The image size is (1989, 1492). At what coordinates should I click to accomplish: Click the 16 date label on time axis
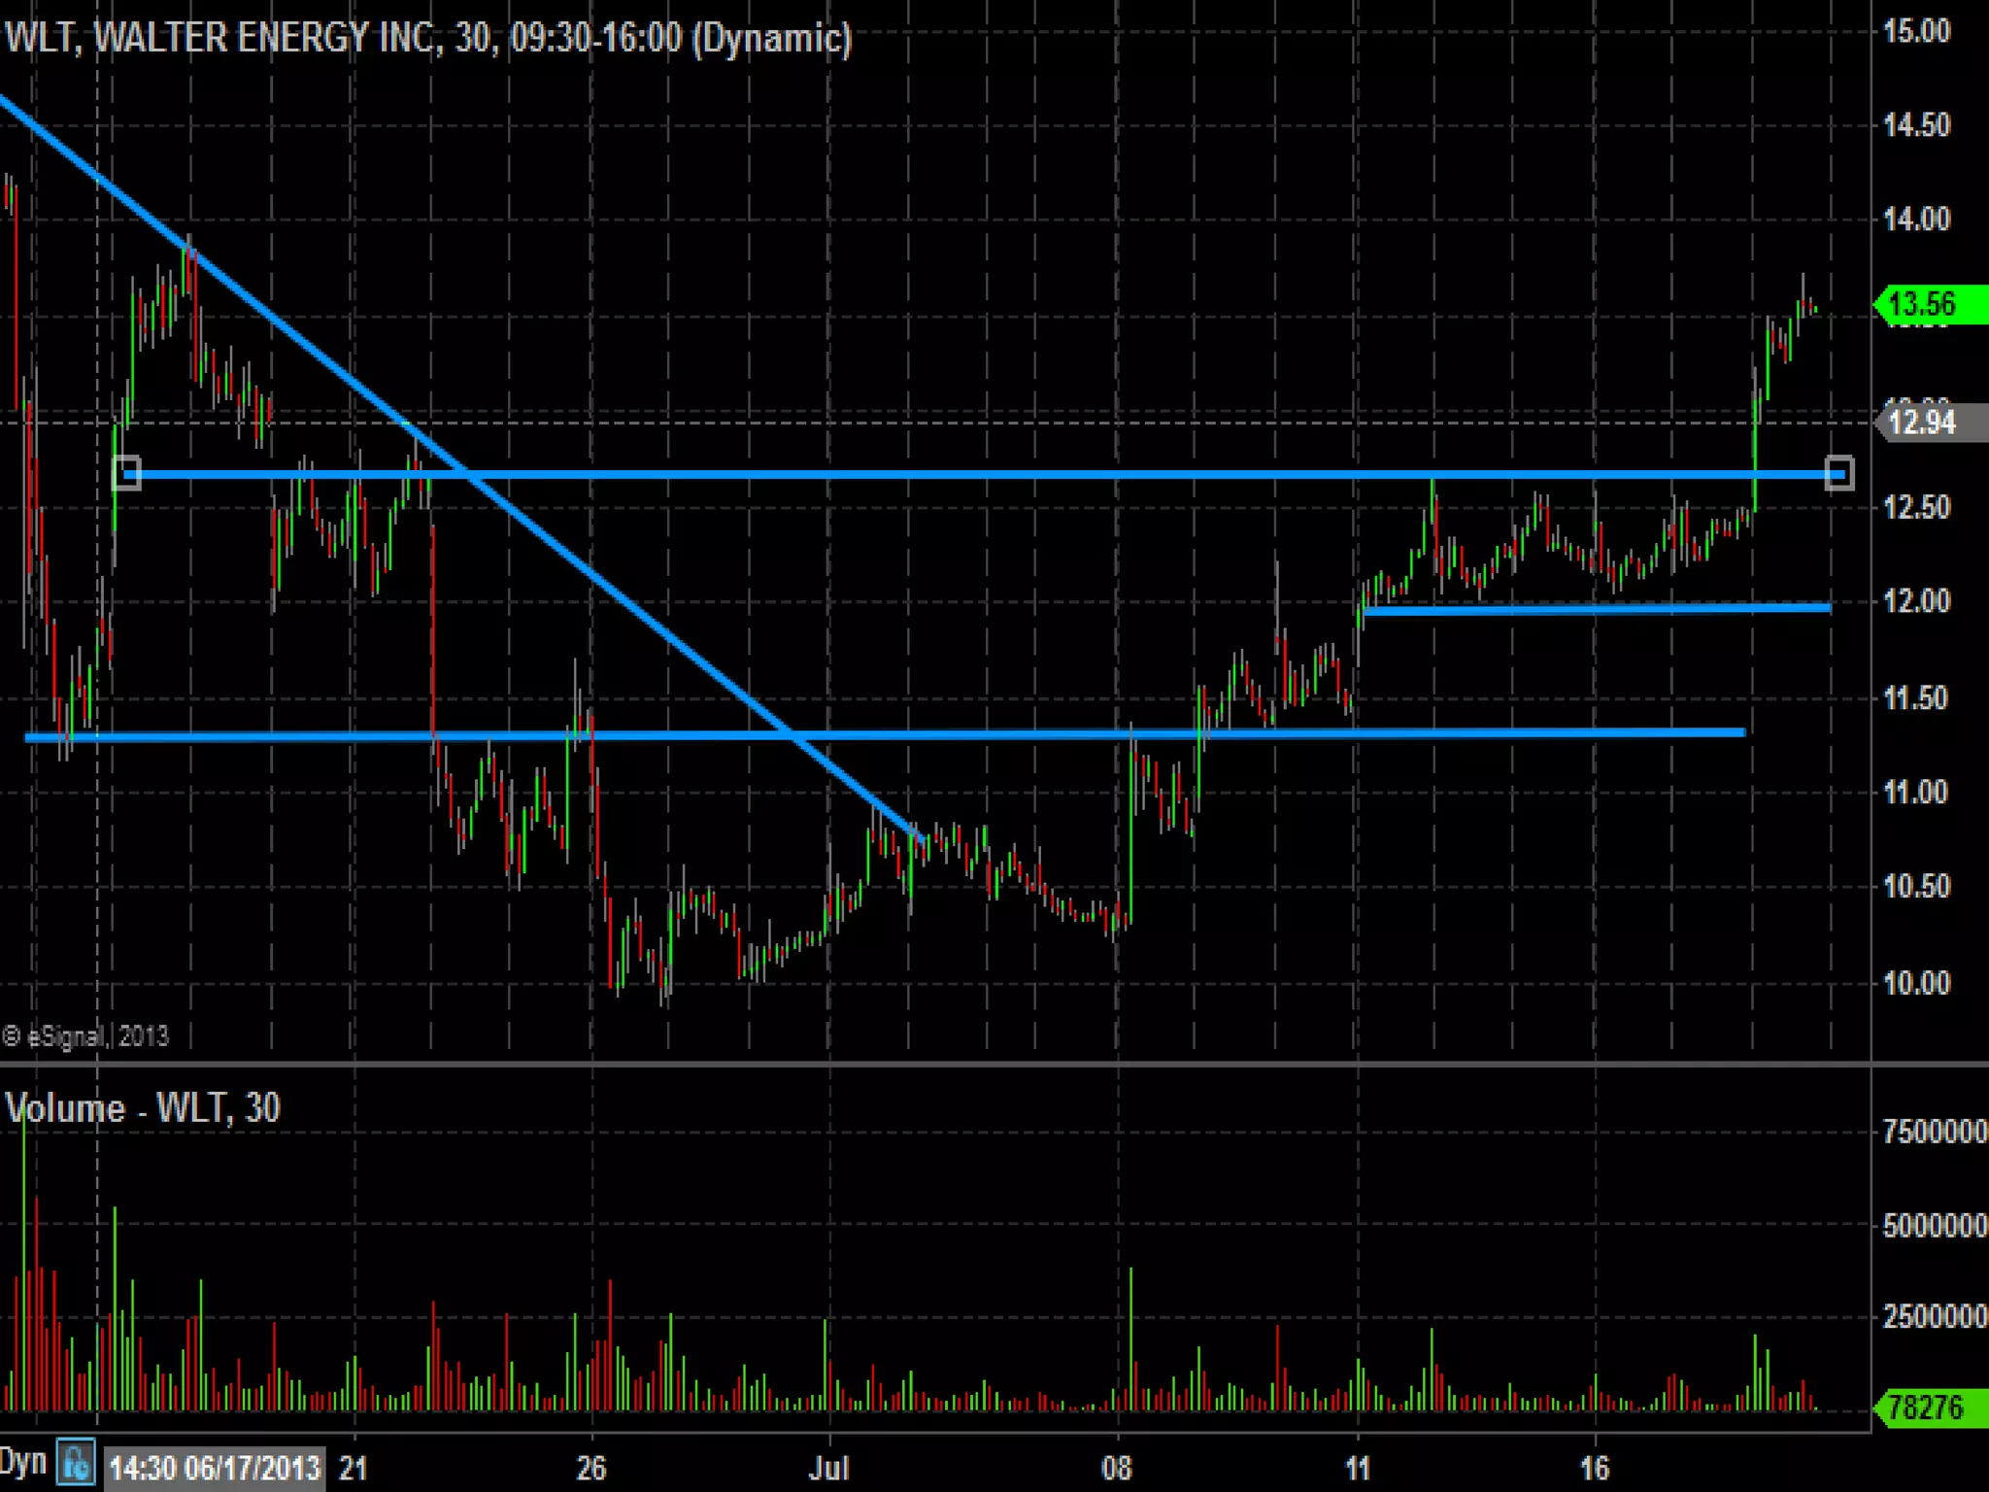click(x=1595, y=1467)
